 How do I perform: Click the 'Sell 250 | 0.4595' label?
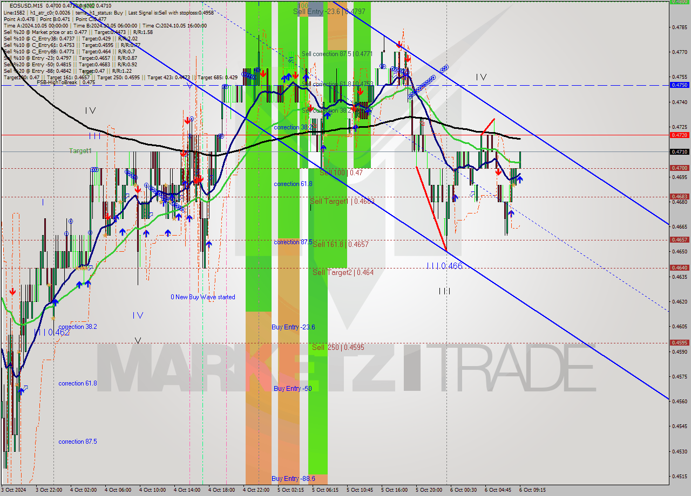coord(338,347)
